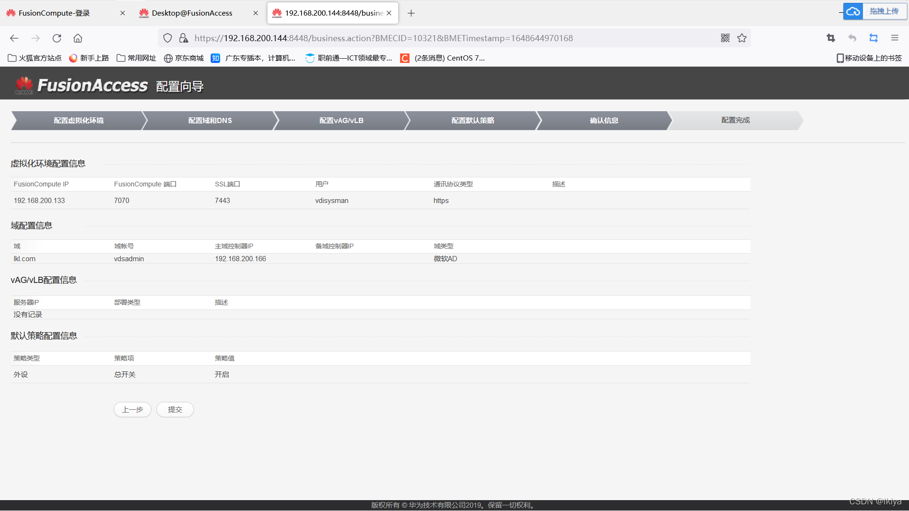
Task: Click the URL address field
Action: coord(426,38)
